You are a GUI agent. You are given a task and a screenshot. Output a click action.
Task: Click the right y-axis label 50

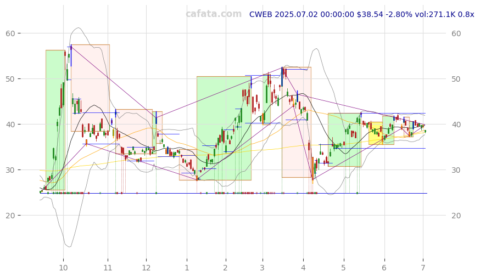[x=456, y=79]
